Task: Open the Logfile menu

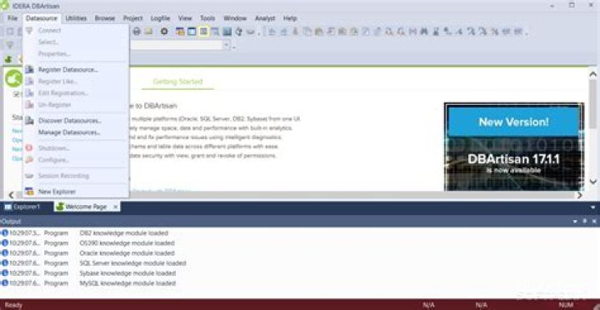Action: tap(160, 18)
